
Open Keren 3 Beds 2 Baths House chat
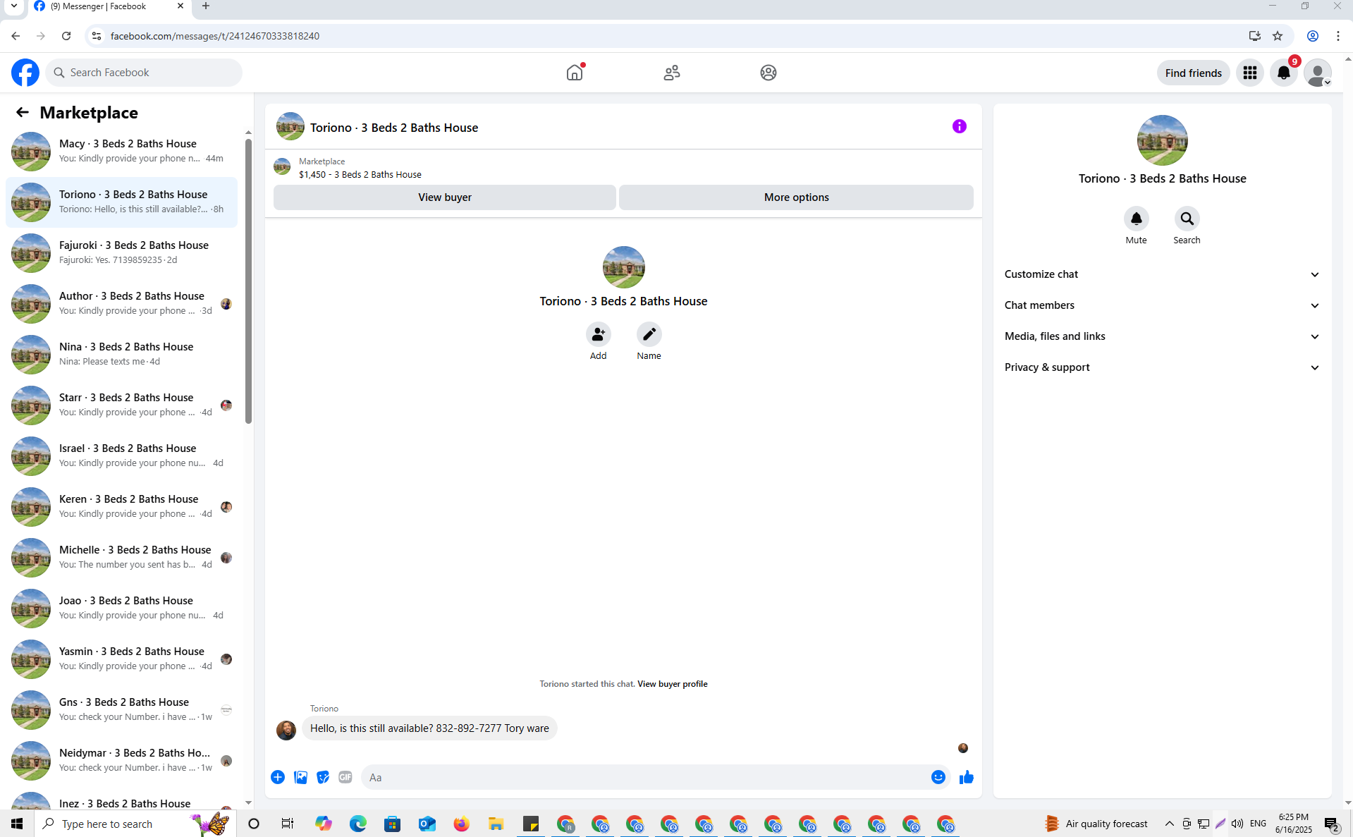click(121, 507)
